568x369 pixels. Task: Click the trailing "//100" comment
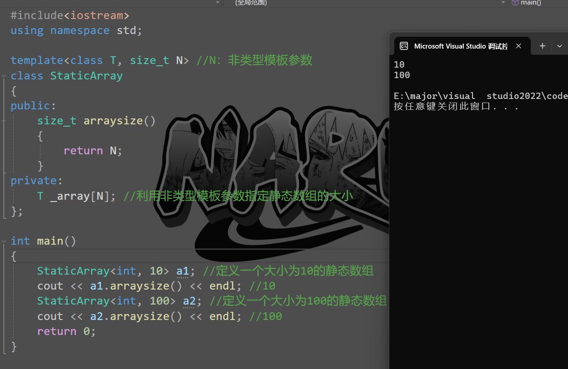(x=266, y=316)
